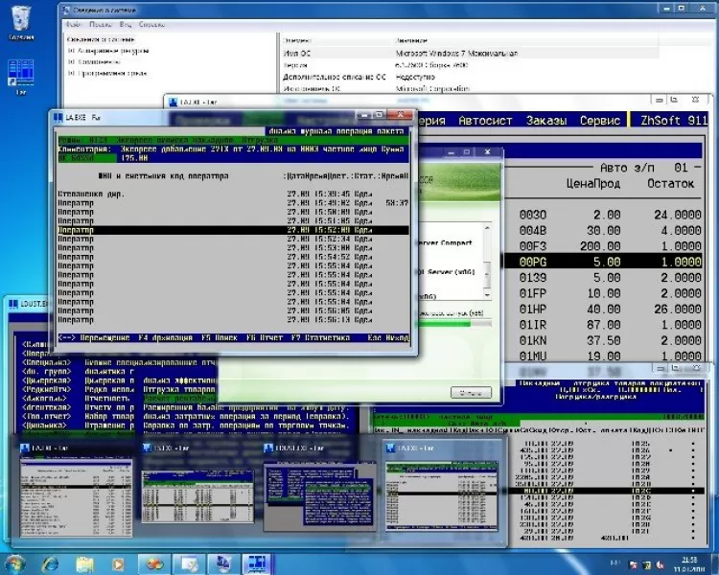Click the LA.EXE window title icon
Image resolution: width=719 pixels, height=575 pixels.
58,118
